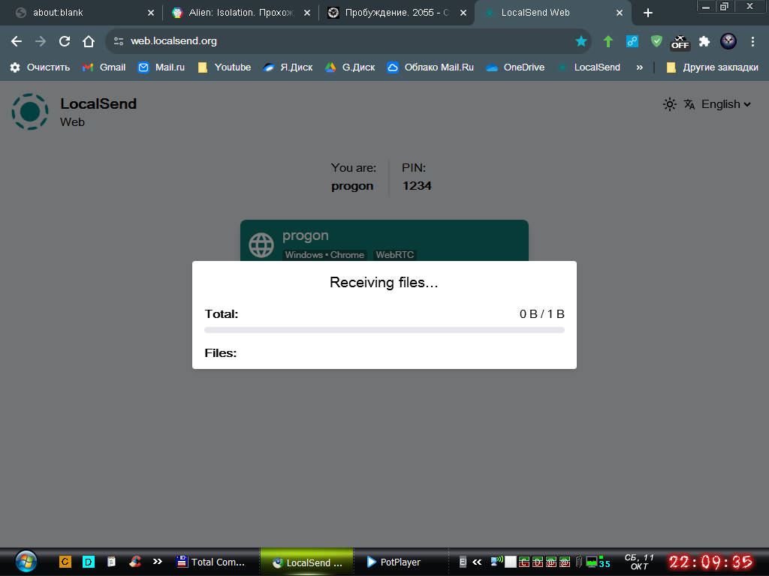Expand the hidden tray icons arrows
This screenshot has width=769, height=576.
(x=477, y=562)
